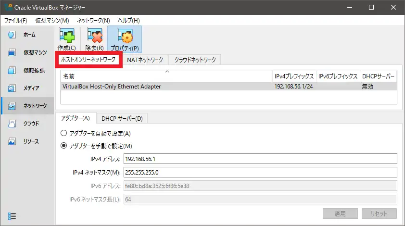Open the Help (ヘルプ) menu
The height and width of the screenshot is (226, 405).
pyautogui.click(x=128, y=20)
